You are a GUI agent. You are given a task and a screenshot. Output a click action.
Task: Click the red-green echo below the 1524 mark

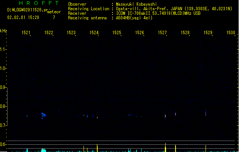pyautogui.click(x=97, y=117)
